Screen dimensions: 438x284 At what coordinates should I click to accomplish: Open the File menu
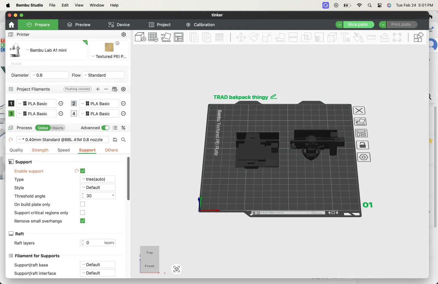52,5
